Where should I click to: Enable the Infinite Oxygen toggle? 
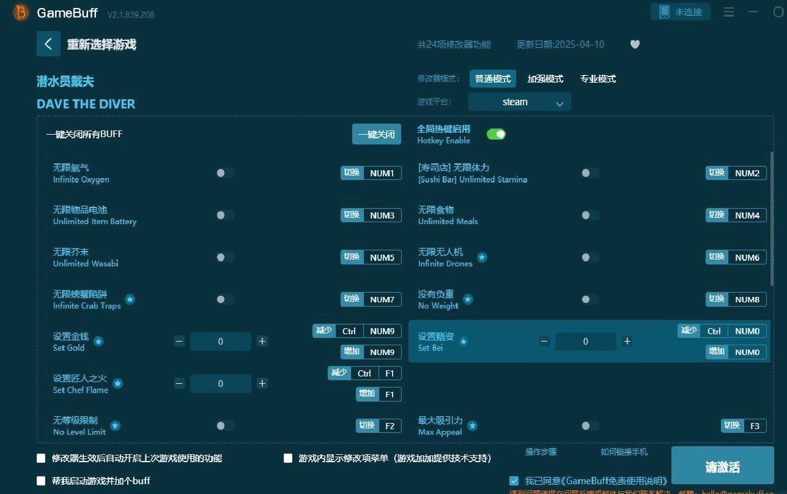click(x=225, y=173)
